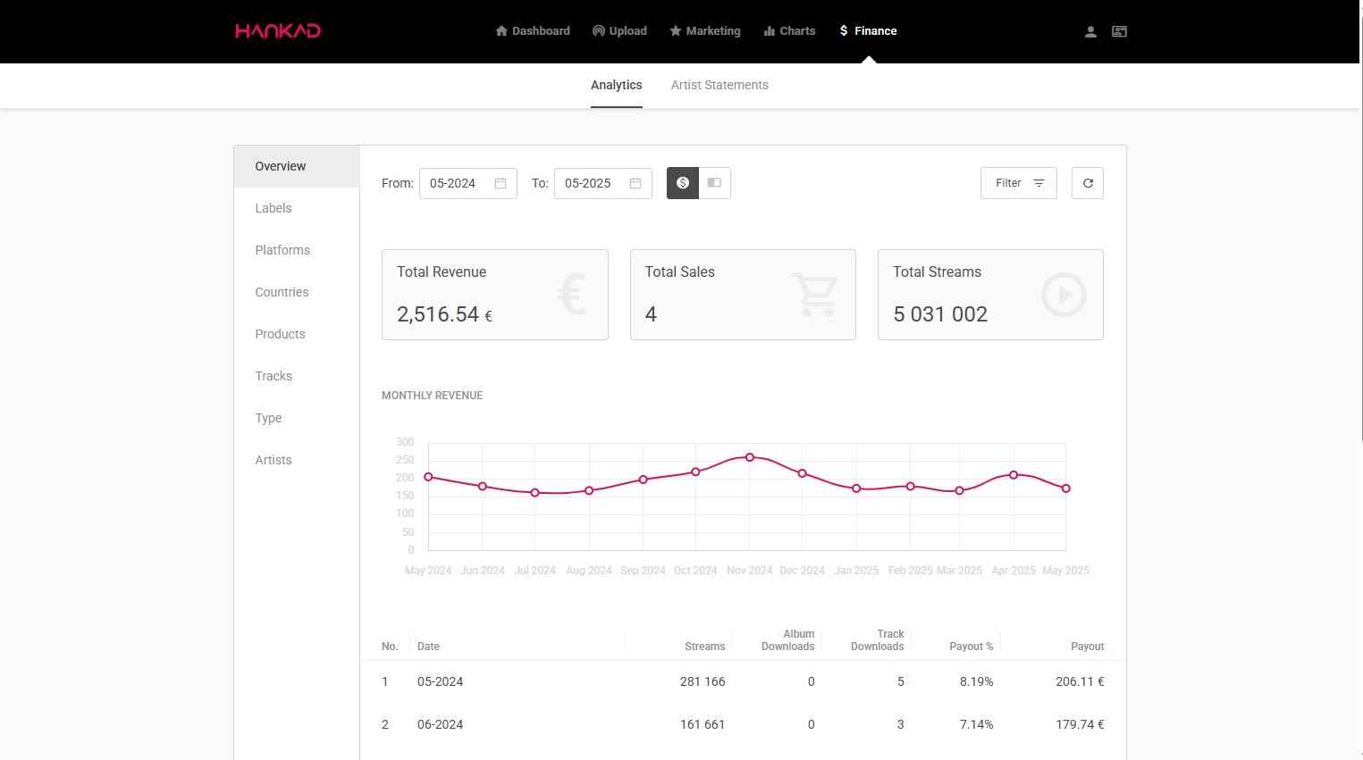Sort by the No. column header
1363x760 pixels.
coord(390,647)
